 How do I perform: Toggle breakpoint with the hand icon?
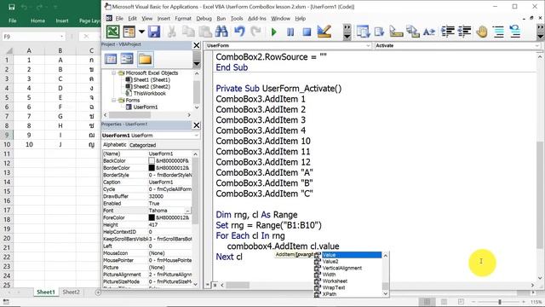coord(482,32)
